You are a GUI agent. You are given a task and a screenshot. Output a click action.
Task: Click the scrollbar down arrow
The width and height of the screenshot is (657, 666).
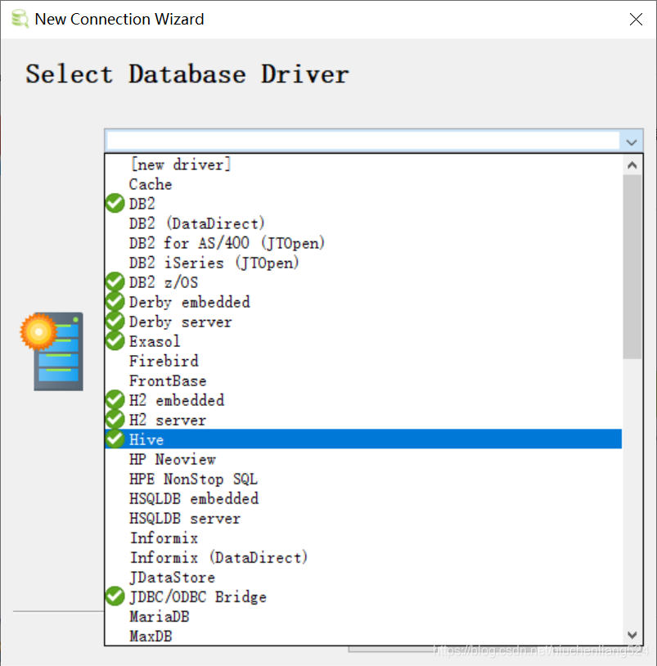pyautogui.click(x=632, y=635)
